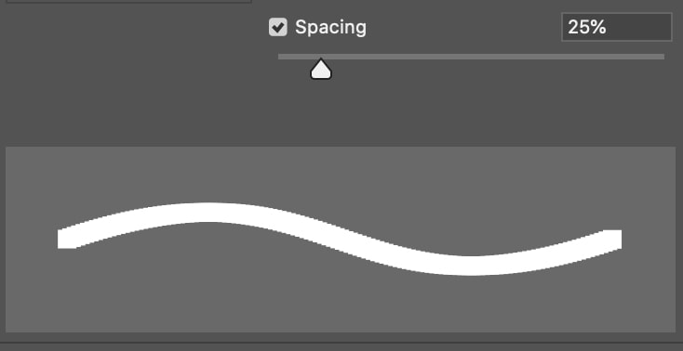Click the middle of the stroke's descending slope
Screen dimensions: 683x351
point(340,237)
